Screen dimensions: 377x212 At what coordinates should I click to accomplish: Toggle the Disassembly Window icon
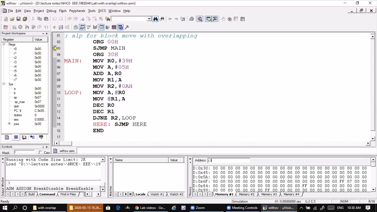(76, 27)
